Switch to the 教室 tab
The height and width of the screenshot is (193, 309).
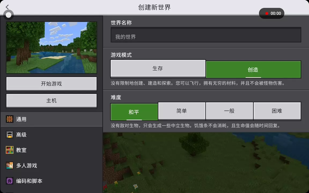coord(51,150)
